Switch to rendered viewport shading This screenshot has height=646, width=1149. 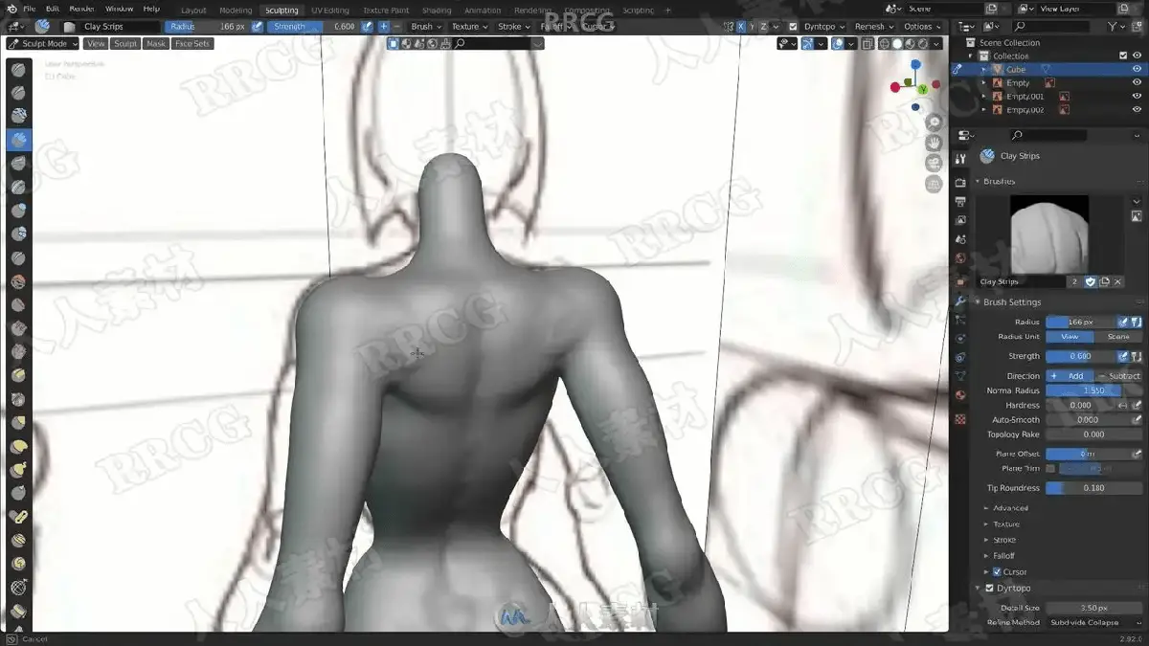point(924,44)
